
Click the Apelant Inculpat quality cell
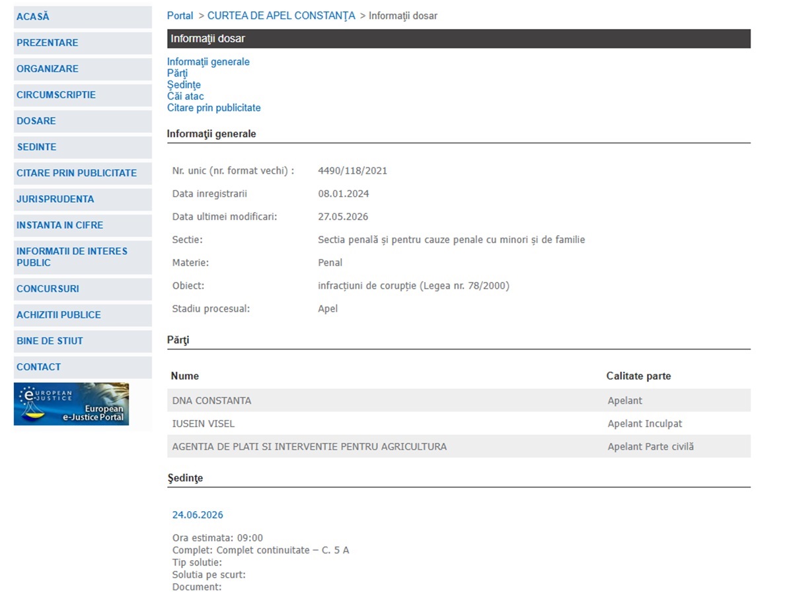tap(645, 424)
